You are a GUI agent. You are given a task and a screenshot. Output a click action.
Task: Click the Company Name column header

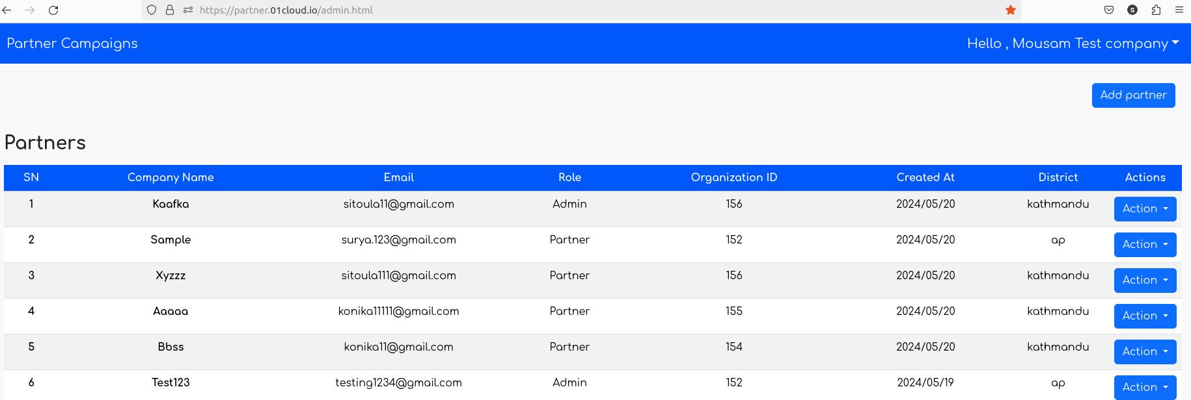point(171,177)
